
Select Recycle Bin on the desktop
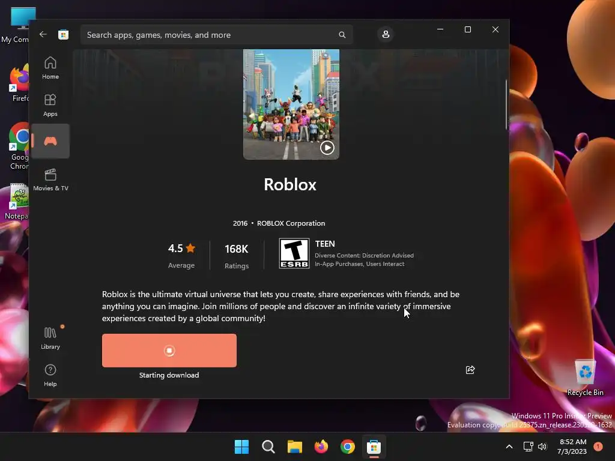click(x=585, y=377)
